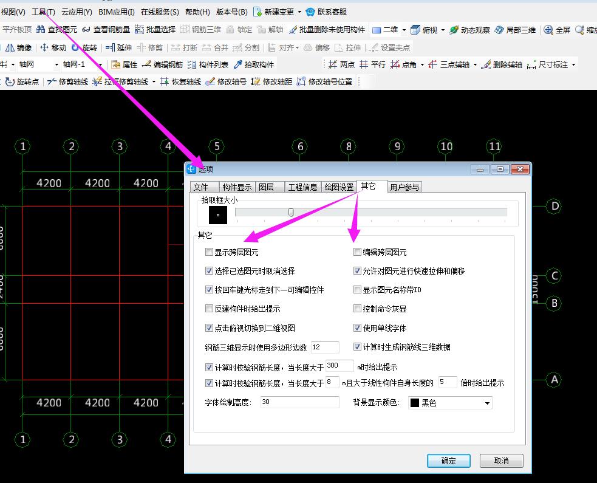Open 构件列表 panel
Screen dimensions: 597x483
click(208, 64)
